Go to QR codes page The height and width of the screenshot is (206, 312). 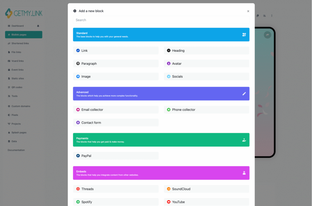point(16,87)
